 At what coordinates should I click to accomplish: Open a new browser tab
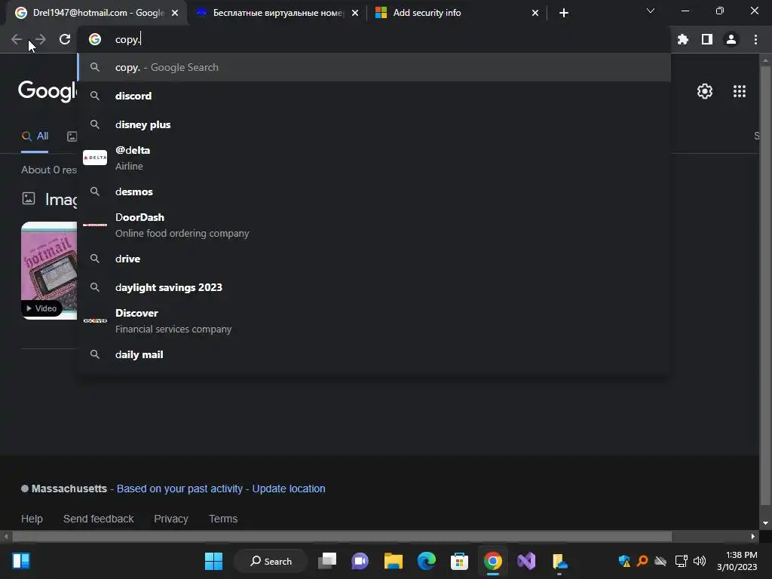point(564,13)
